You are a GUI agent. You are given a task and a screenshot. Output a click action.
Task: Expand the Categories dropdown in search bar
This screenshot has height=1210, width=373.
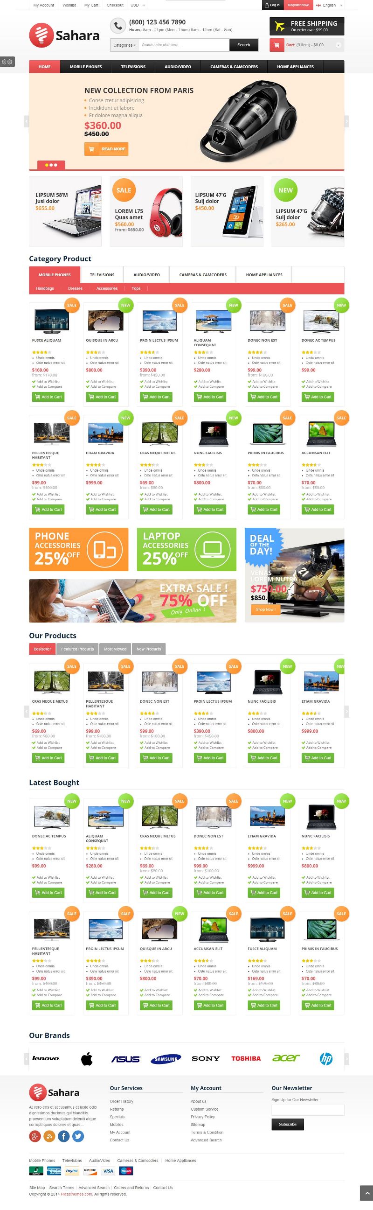(124, 45)
